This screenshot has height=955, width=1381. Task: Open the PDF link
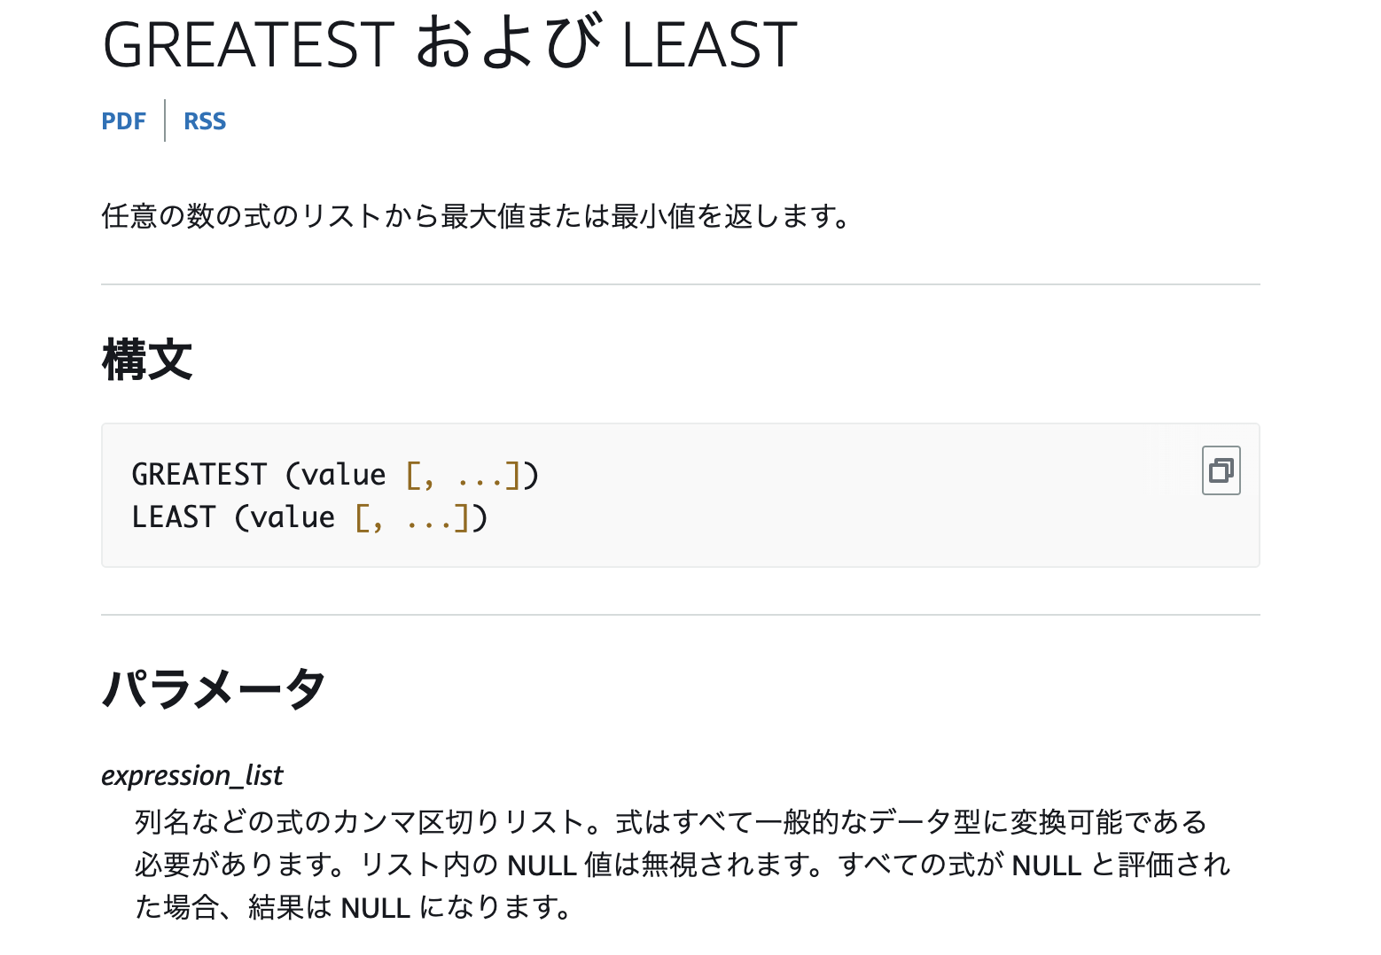123,121
